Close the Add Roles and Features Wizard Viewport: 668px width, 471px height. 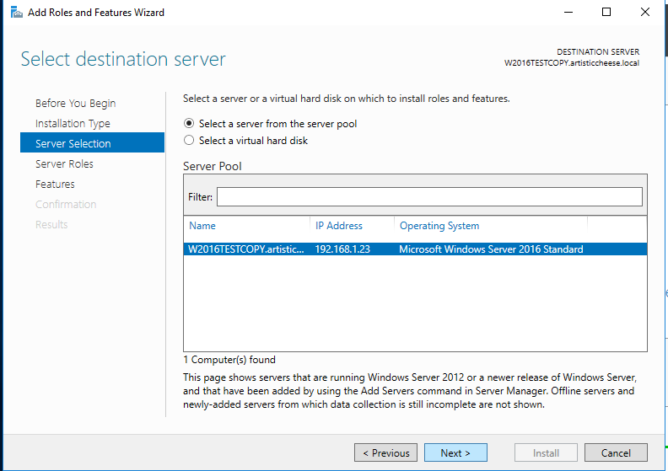[645, 13]
